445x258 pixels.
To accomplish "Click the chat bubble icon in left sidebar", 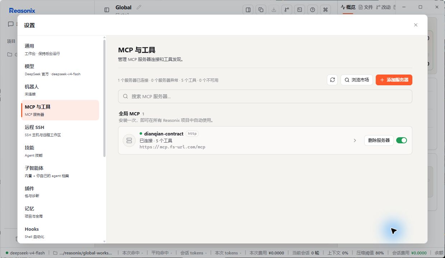I will pos(11,24).
